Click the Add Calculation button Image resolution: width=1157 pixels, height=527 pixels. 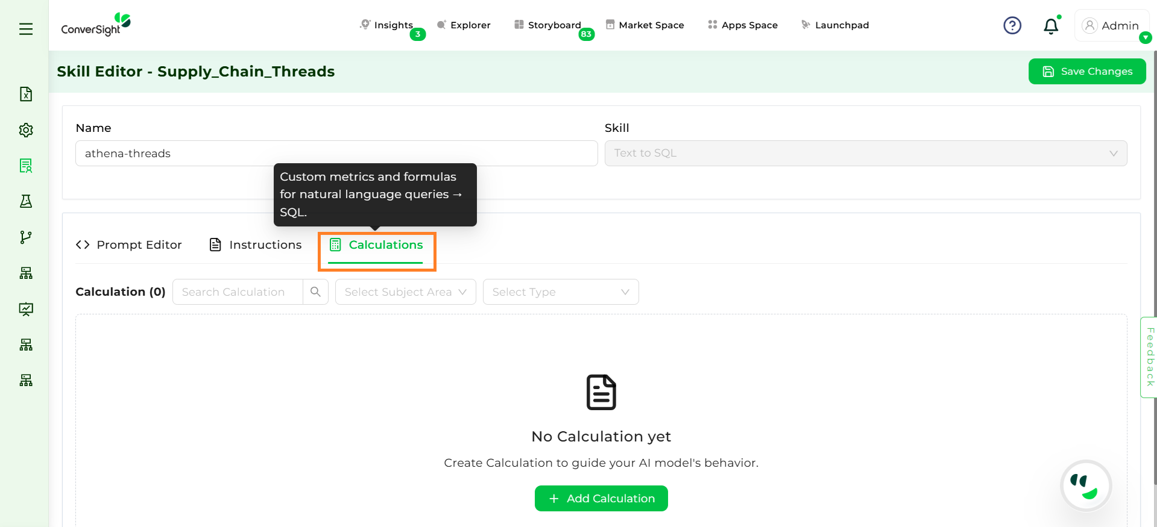coord(601,499)
